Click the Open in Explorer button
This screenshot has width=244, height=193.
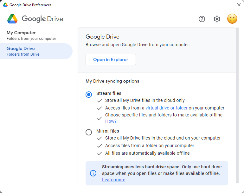coord(111,59)
